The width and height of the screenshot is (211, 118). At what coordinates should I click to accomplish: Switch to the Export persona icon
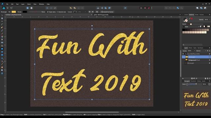(x=12, y=8)
